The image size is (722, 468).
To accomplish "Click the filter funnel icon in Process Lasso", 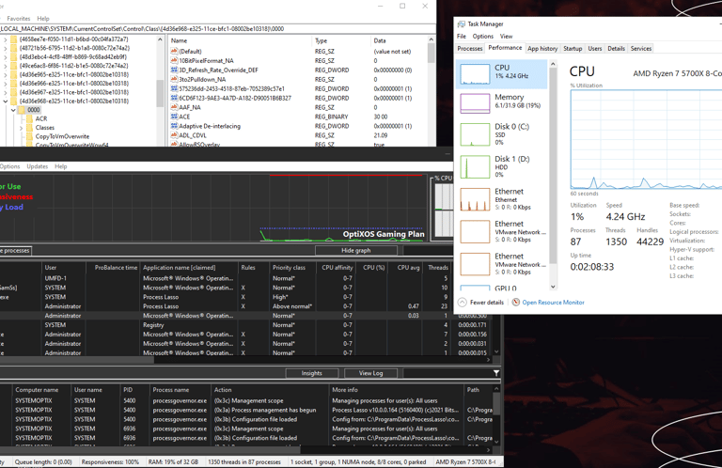I will (496, 373).
